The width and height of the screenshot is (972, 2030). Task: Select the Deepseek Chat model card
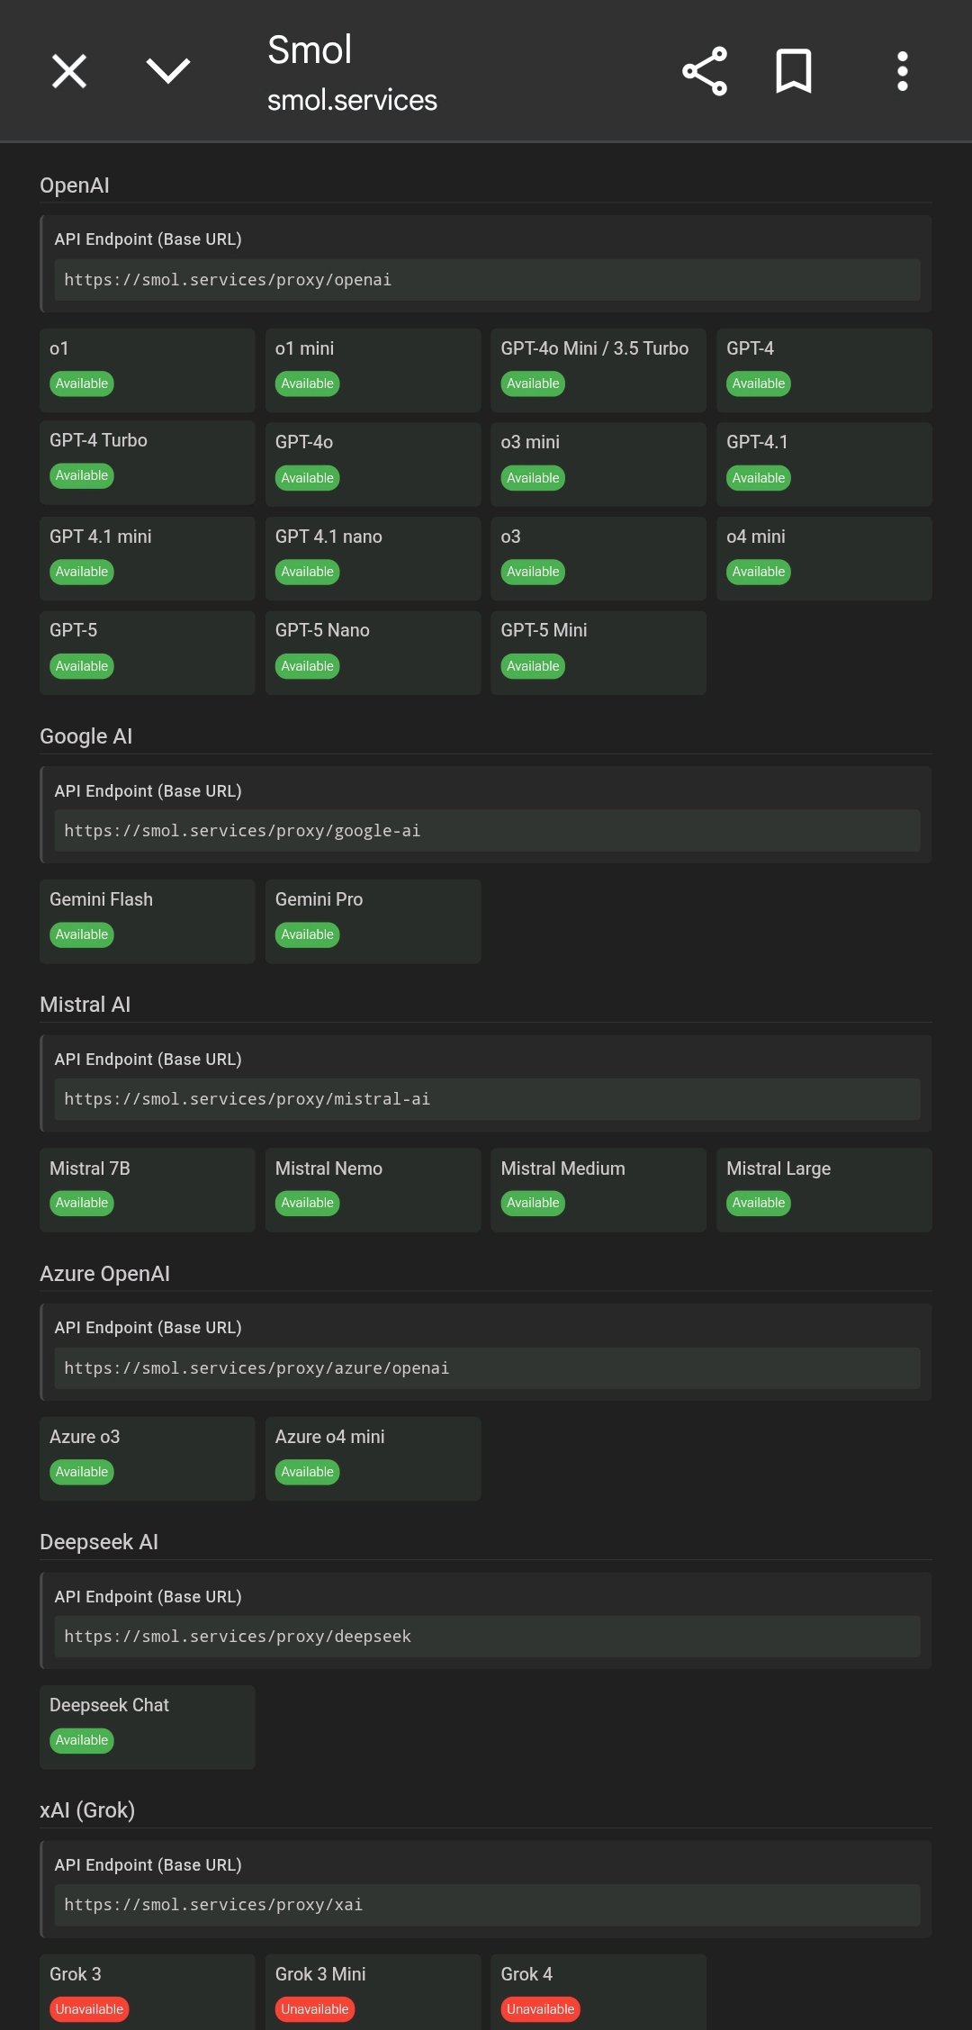click(x=147, y=1727)
